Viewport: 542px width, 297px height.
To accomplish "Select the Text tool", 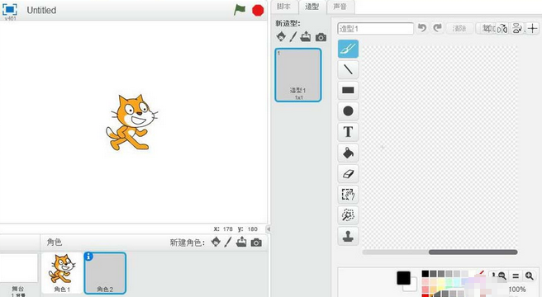I will (348, 131).
